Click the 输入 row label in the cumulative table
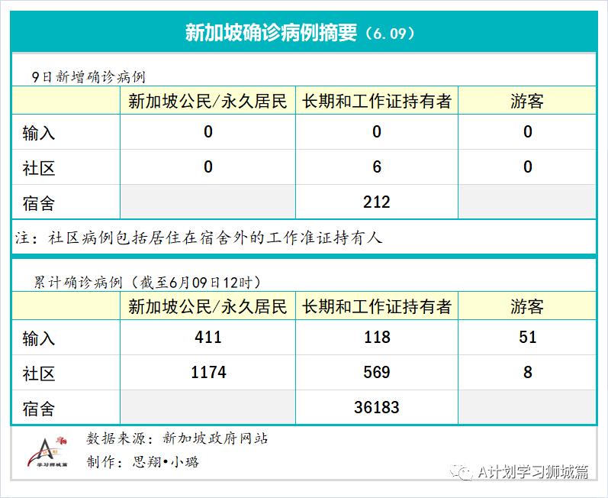The height and width of the screenshot is (498, 608). pos(39,338)
